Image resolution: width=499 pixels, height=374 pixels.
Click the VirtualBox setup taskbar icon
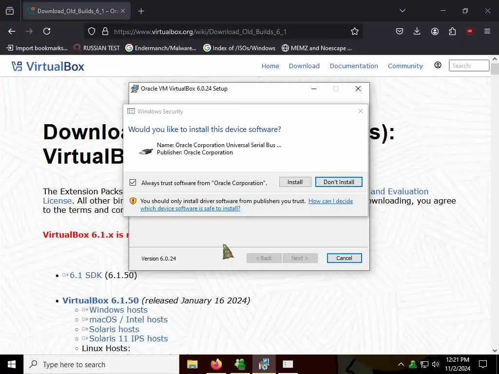point(264,364)
